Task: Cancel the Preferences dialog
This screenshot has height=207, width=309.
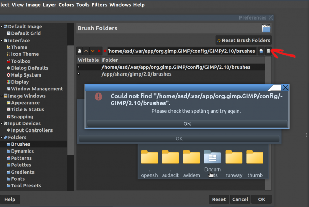Action: (240, 199)
